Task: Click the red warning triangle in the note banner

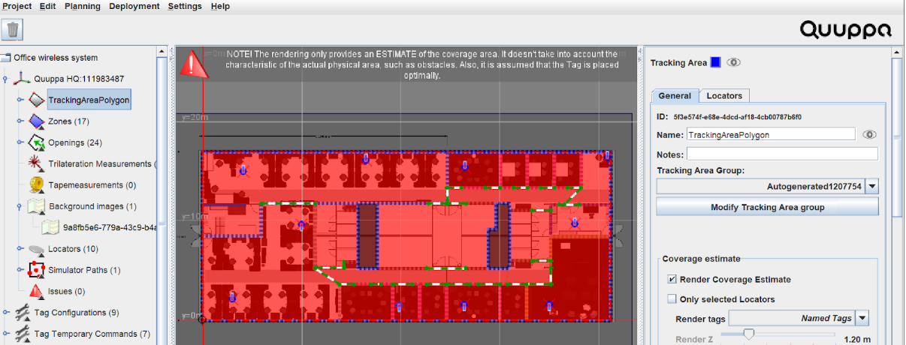Action: click(193, 64)
